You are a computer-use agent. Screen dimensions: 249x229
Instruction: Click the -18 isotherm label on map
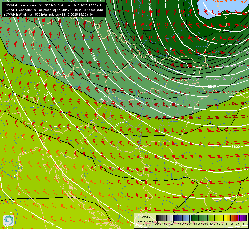coord(6,200)
